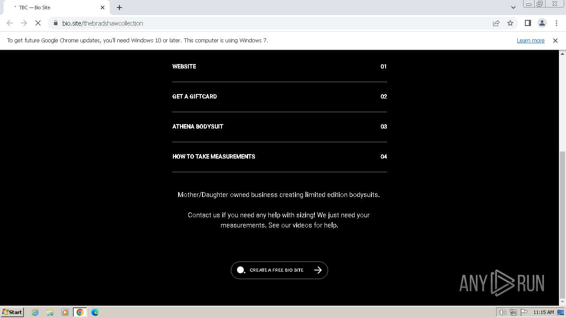Click the arrow icon in the Bio Site button
The width and height of the screenshot is (566, 318).
(x=318, y=270)
